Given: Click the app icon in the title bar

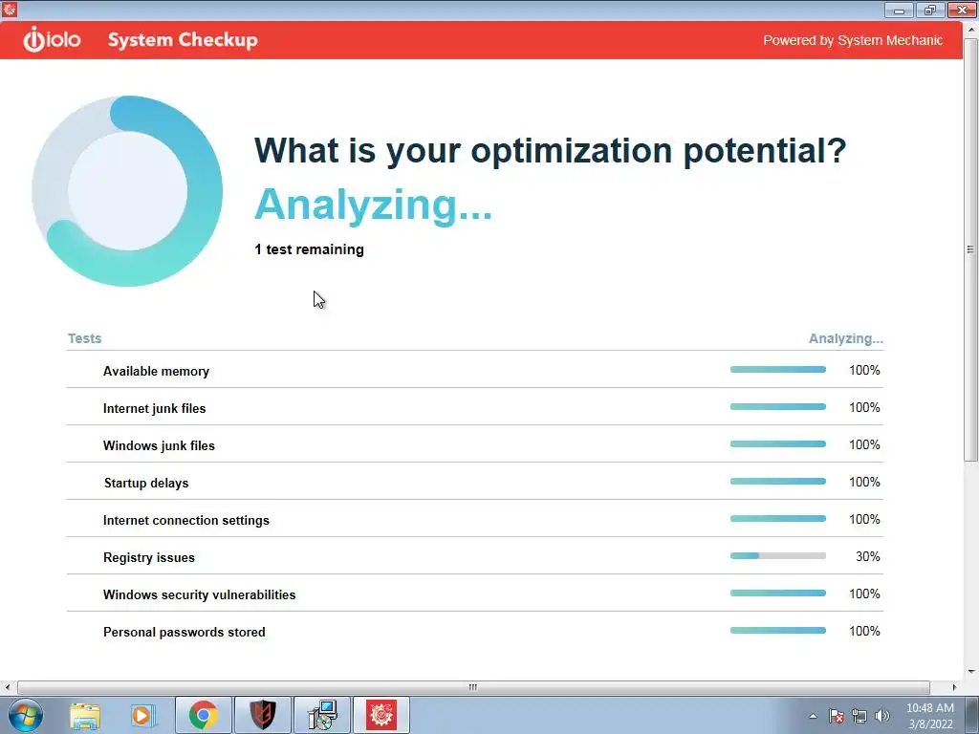Looking at the screenshot, I should click(x=9, y=9).
